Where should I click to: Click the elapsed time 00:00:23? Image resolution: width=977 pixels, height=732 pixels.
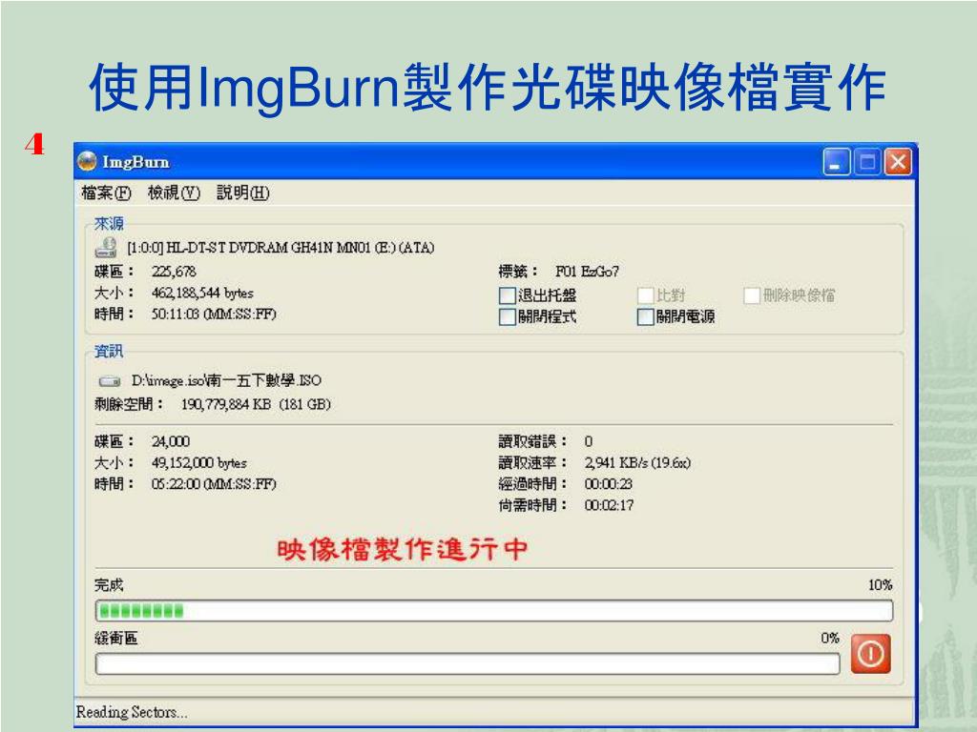(608, 483)
